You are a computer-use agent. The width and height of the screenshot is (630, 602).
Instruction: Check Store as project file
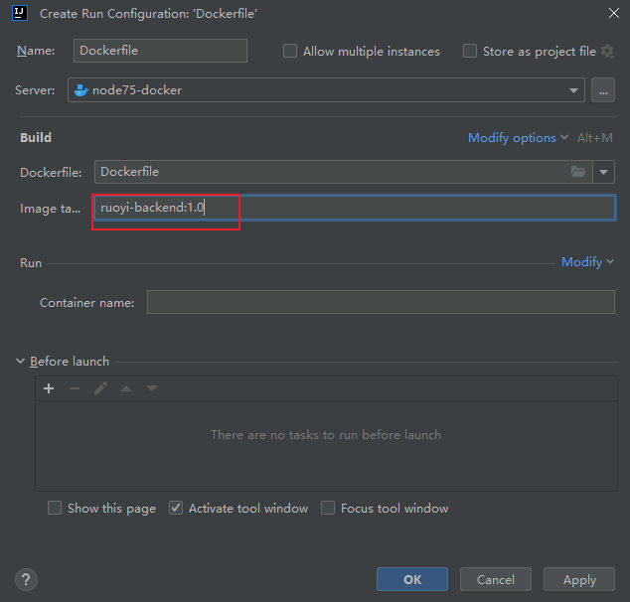[470, 52]
